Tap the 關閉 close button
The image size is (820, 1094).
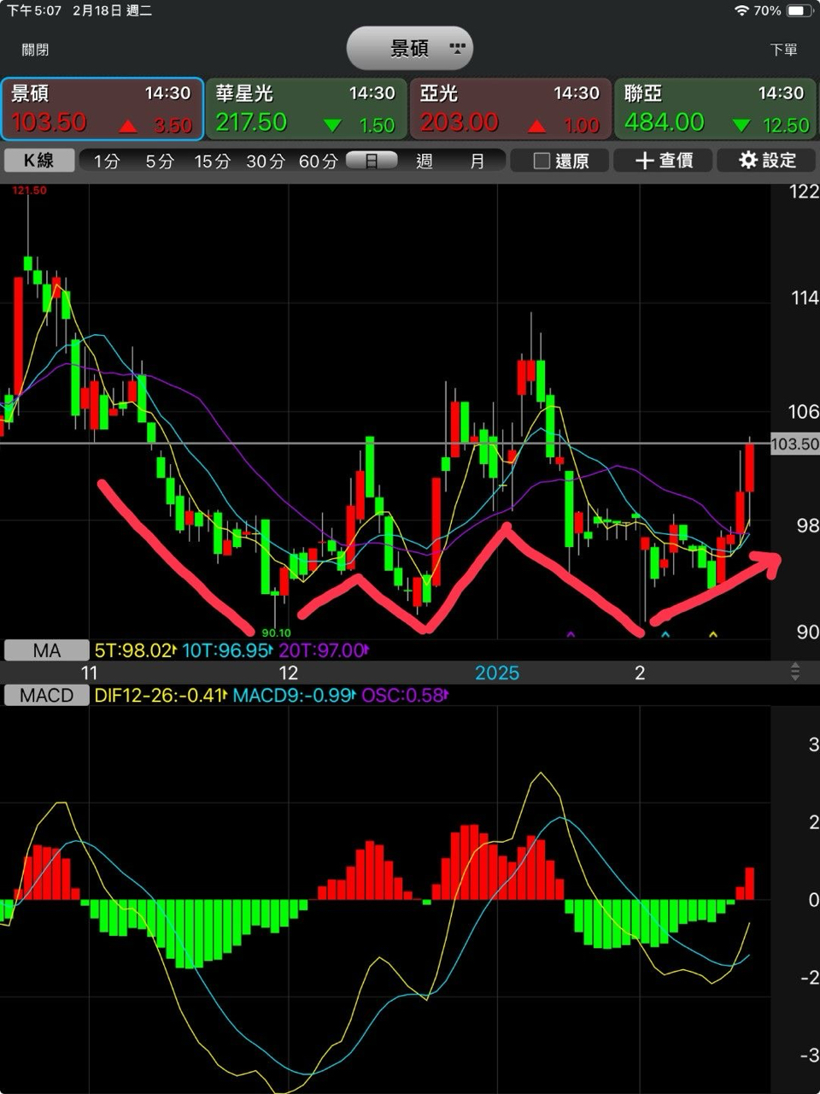click(x=35, y=50)
